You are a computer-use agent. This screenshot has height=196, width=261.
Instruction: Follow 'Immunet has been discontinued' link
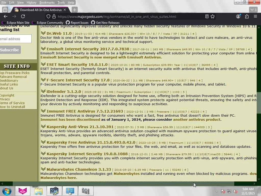[70, 119]
